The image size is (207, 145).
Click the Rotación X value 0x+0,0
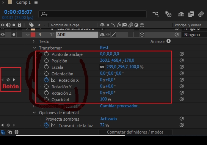click(x=108, y=80)
